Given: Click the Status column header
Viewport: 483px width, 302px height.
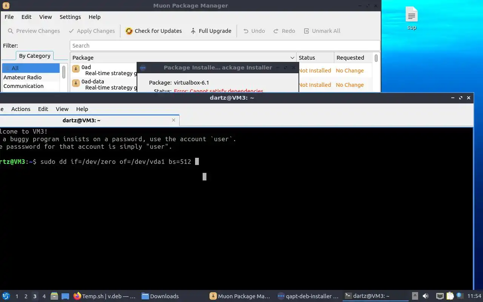Looking at the screenshot, I should click(315, 58).
